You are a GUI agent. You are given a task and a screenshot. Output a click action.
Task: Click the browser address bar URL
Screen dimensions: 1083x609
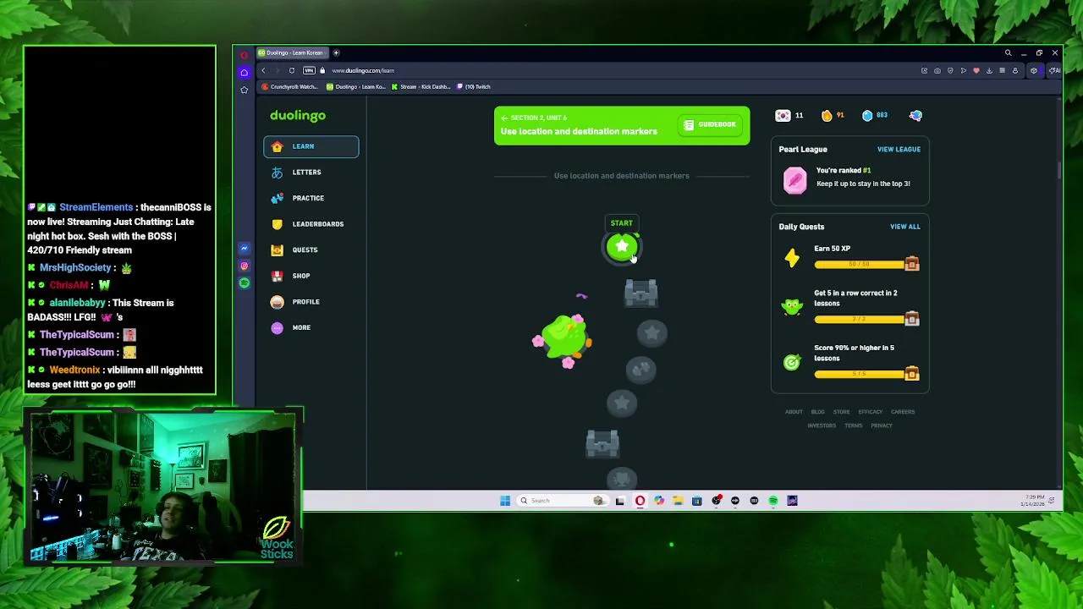click(363, 71)
